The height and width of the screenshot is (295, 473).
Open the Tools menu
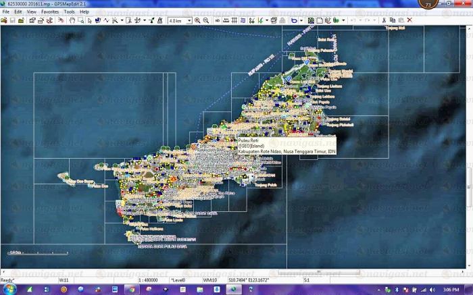[x=69, y=11]
